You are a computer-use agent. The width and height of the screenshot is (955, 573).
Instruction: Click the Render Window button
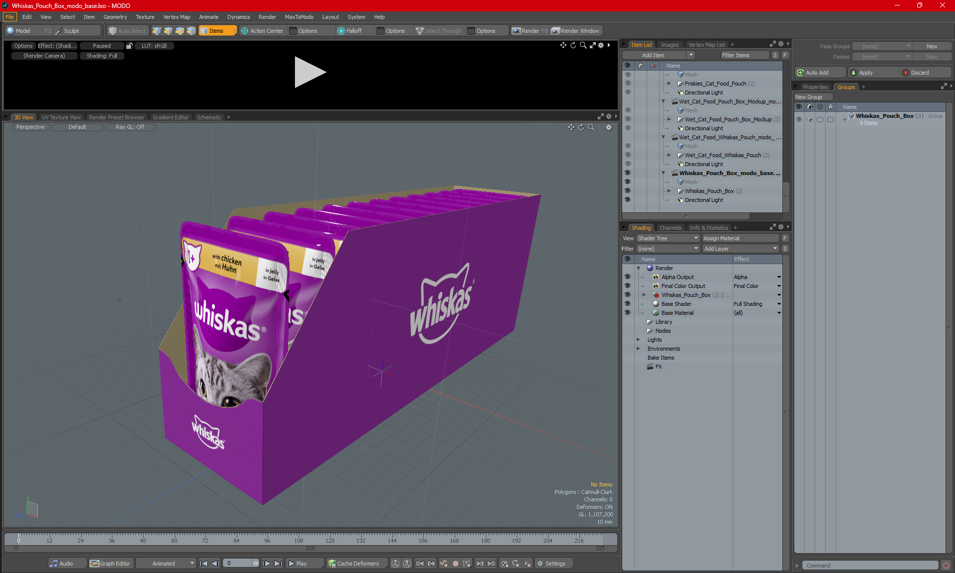[575, 31]
